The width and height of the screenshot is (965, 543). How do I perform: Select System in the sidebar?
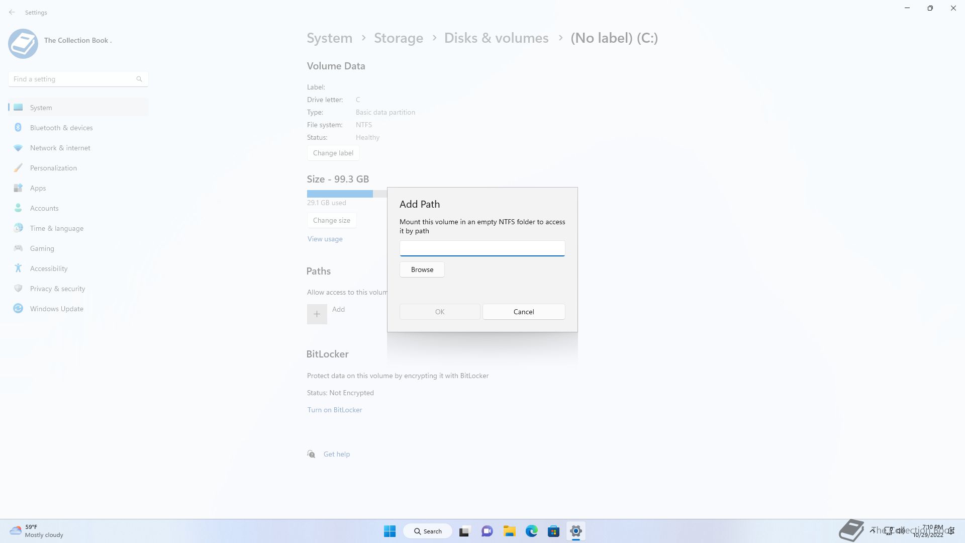pyautogui.click(x=78, y=108)
